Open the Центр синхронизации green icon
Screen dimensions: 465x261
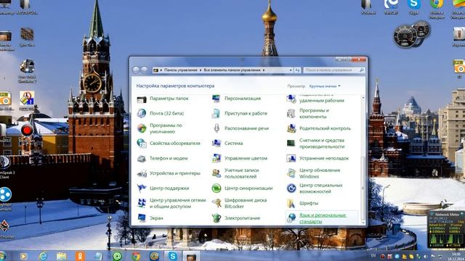[217, 188]
